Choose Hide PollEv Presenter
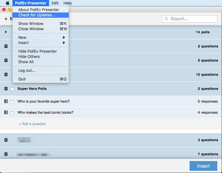Image resolution: width=222 pixels, height=173 pixels. point(41,51)
